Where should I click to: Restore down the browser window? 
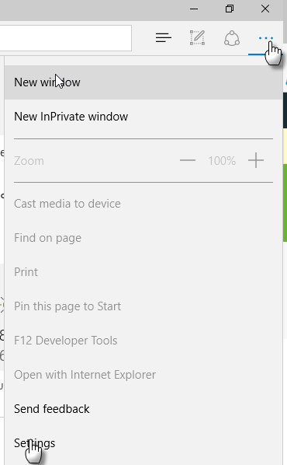(230, 9)
